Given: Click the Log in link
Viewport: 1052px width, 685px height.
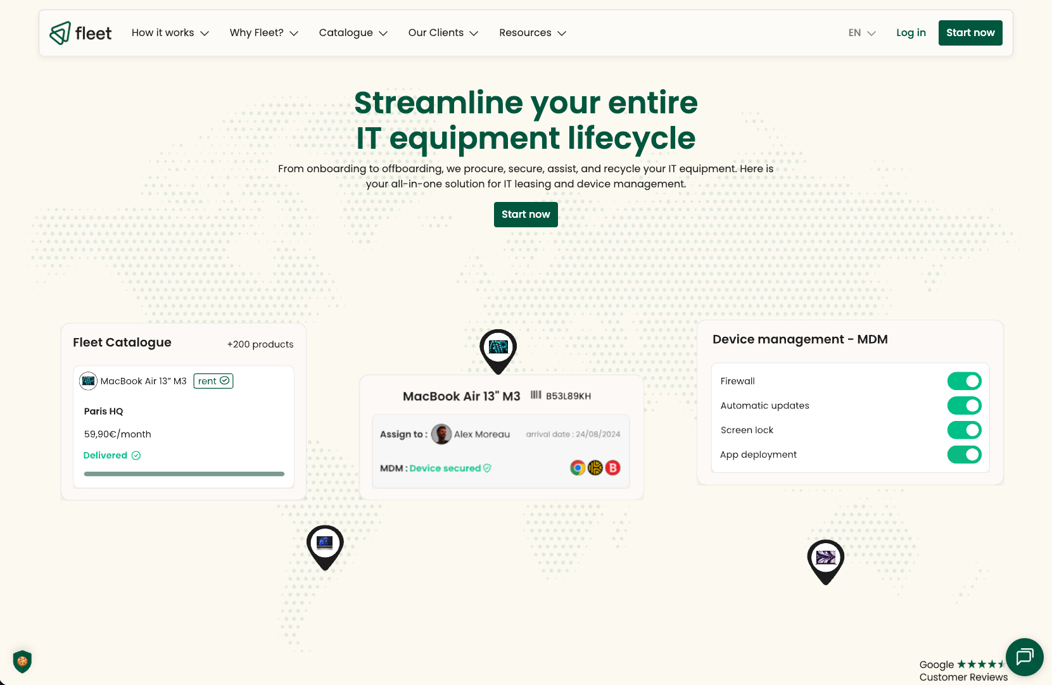Looking at the screenshot, I should [x=911, y=33].
